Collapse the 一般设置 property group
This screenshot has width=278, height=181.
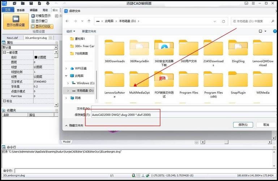pyautogui.click(x=4, y=52)
